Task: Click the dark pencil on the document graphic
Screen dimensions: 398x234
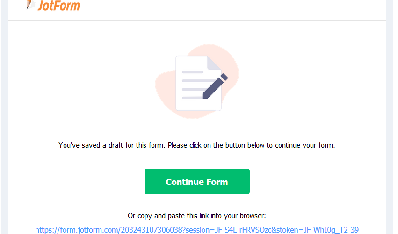Action: pos(215,86)
